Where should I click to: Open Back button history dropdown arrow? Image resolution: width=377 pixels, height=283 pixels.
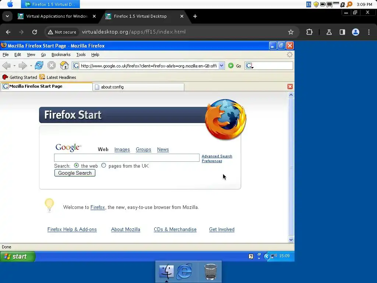(14, 66)
